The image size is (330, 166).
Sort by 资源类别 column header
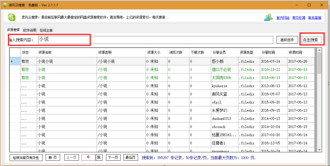[x=121, y=53]
